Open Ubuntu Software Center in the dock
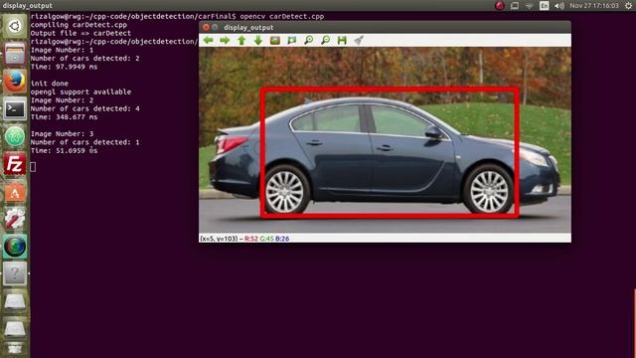Viewport: 636px width, 358px height. (x=15, y=192)
